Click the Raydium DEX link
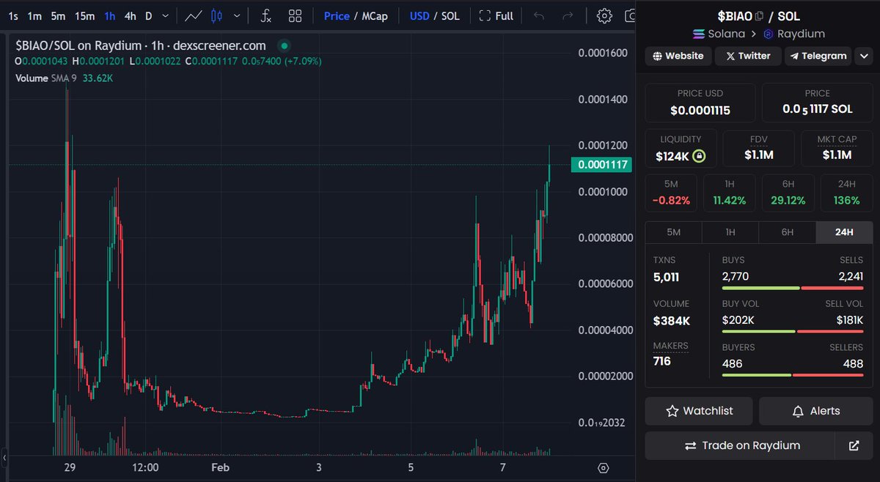This screenshot has height=482, width=880. [x=794, y=34]
